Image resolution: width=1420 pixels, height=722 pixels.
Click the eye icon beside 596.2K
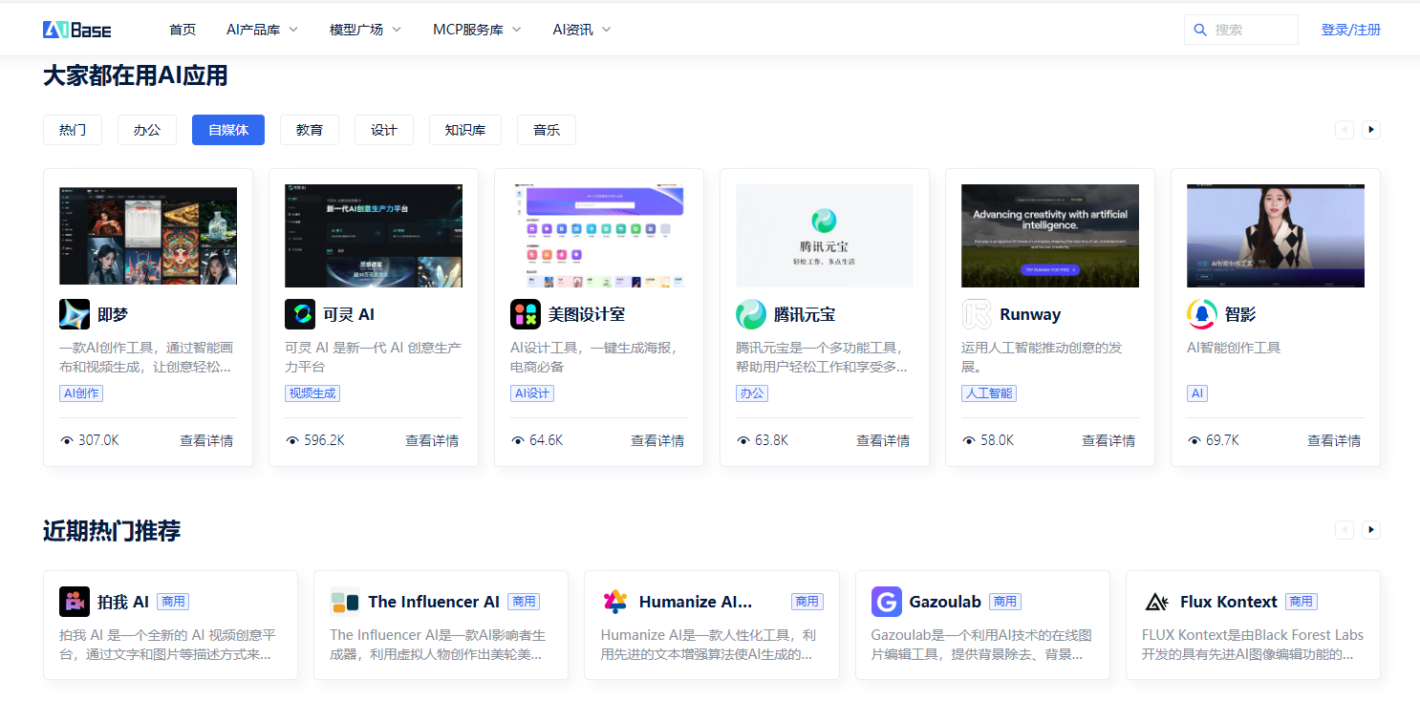point(292,440)
